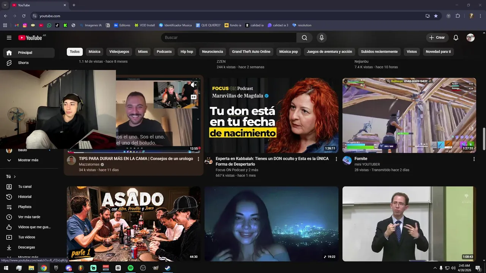Open the Mazzatomas channel name link
Viewport: 486px width, 273px height.
pos(89,164)
